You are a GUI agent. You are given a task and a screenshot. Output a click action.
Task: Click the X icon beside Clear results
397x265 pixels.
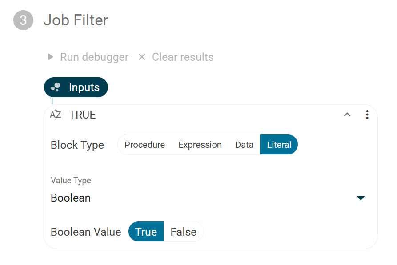[x=142, y=57]
